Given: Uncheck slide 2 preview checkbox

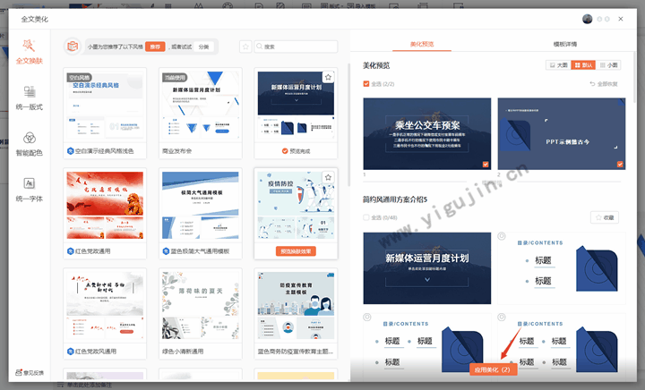Looking at the screenshot, I should [620, 165].
